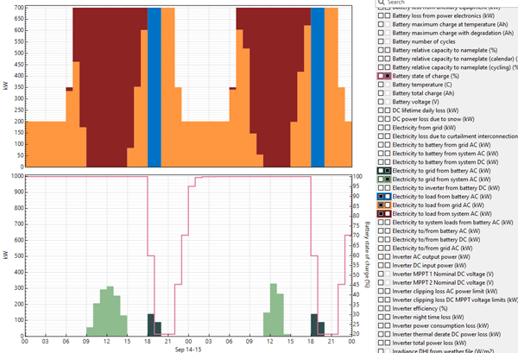Uncheck dark red Electricity to load from system AC
This screenshot has width=518, height=353.
pyautogui.click(x=388, y=213)
